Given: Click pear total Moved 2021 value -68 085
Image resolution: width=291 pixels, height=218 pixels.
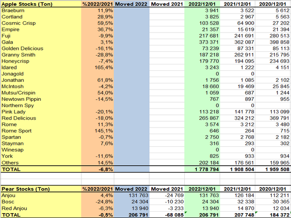Looking at the screenshot, I should [x=166, y=214].
